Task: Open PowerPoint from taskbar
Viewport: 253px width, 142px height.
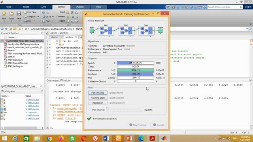Action: coord(129,138)
